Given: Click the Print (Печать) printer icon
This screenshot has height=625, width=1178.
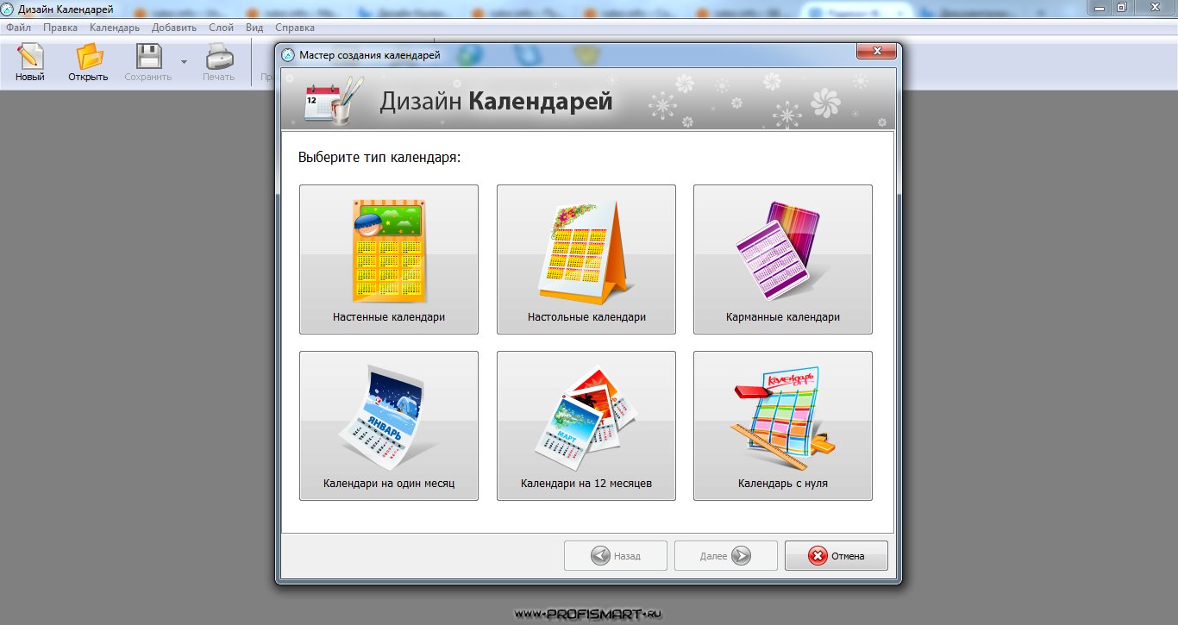Looking at the screenshot, I should tap(219, 57).
